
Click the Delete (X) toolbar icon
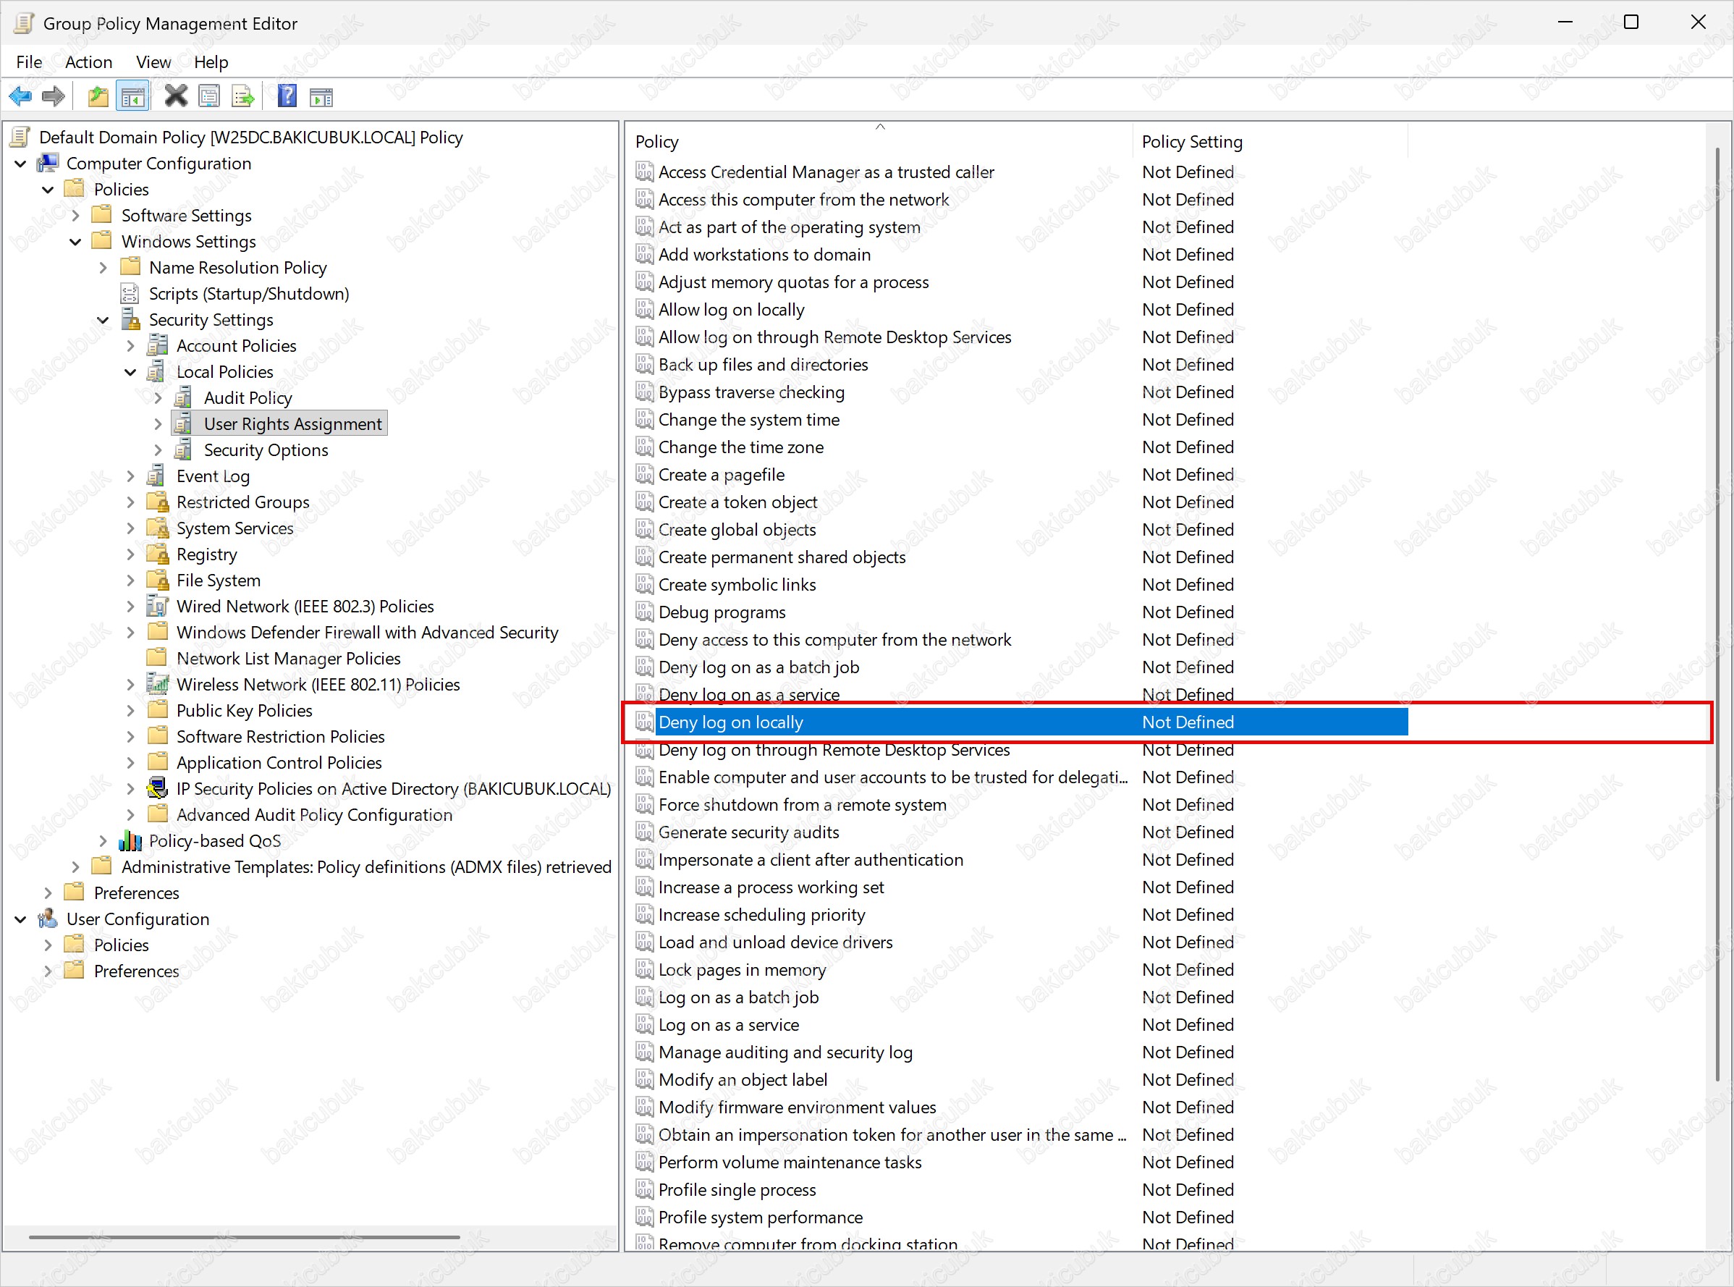[x=176, y=96]
